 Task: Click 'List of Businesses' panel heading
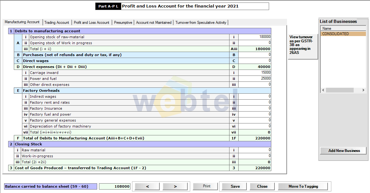point(338,21)
